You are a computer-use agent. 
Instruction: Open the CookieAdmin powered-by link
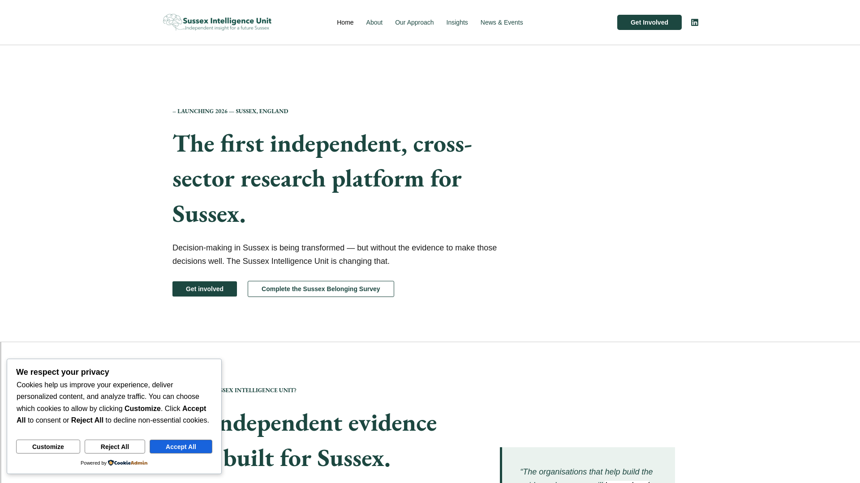pyautogui.click(x=128, y=463)
